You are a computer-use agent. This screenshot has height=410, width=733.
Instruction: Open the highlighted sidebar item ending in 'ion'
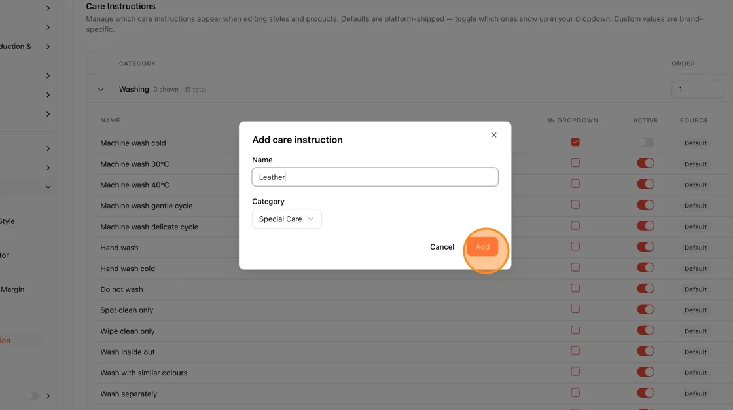pos(6,341)
